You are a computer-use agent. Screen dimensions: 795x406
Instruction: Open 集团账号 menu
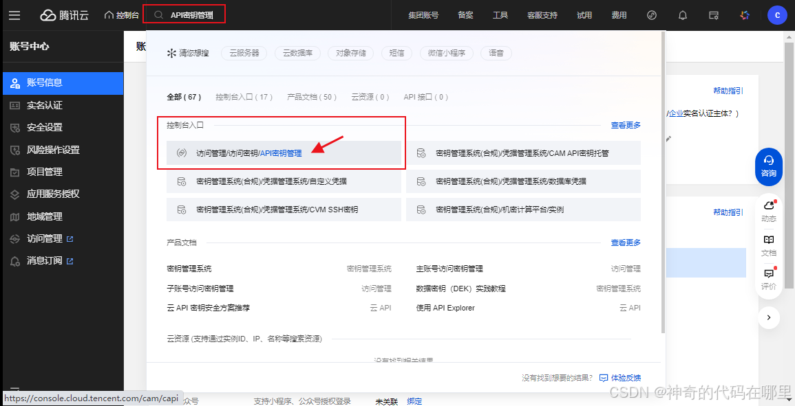423,15
